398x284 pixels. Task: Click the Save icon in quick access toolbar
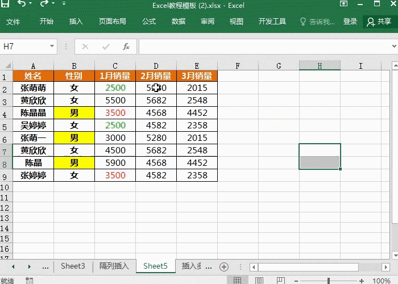coord(5,3)
